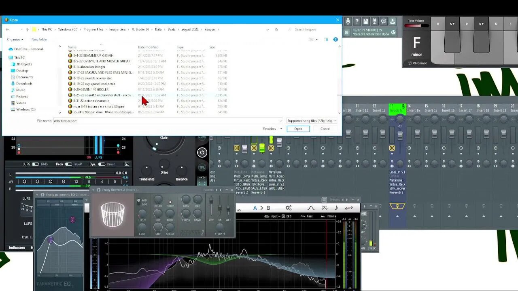Open the view options dropdown arrow
Screen dimensions: 518x291
tap(317, 40)
